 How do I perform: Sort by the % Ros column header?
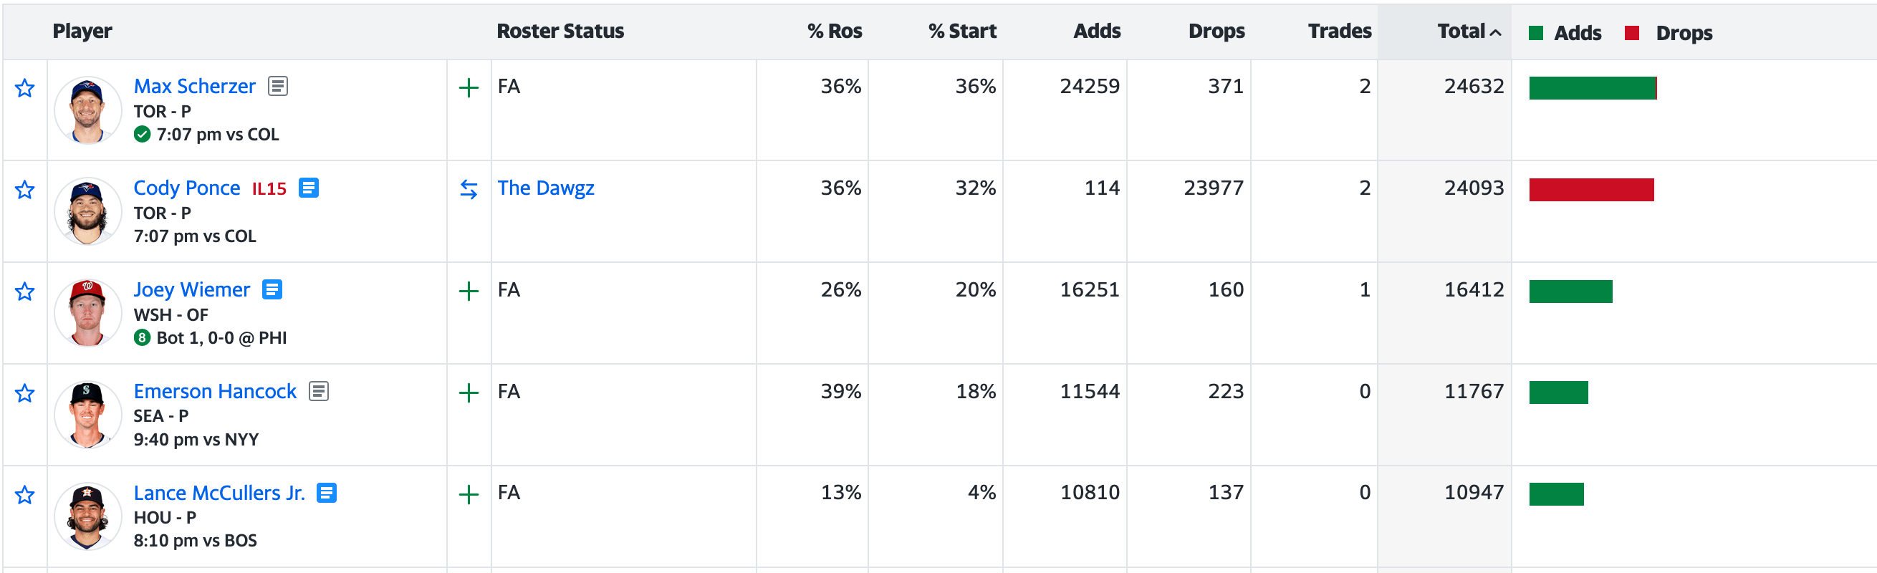(835, 32)
